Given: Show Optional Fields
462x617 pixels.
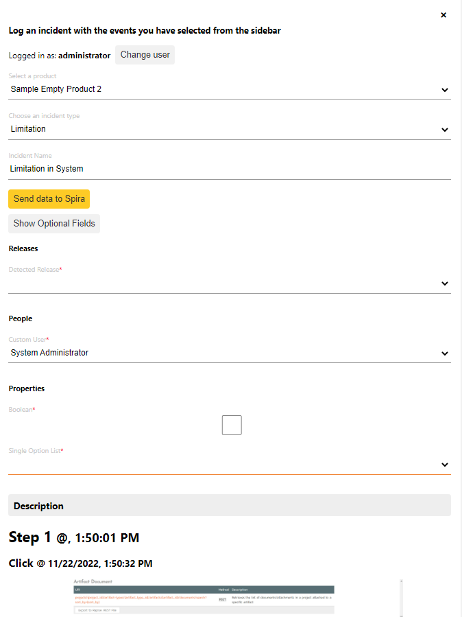Looking at the screenshot, I should (54, 224).
